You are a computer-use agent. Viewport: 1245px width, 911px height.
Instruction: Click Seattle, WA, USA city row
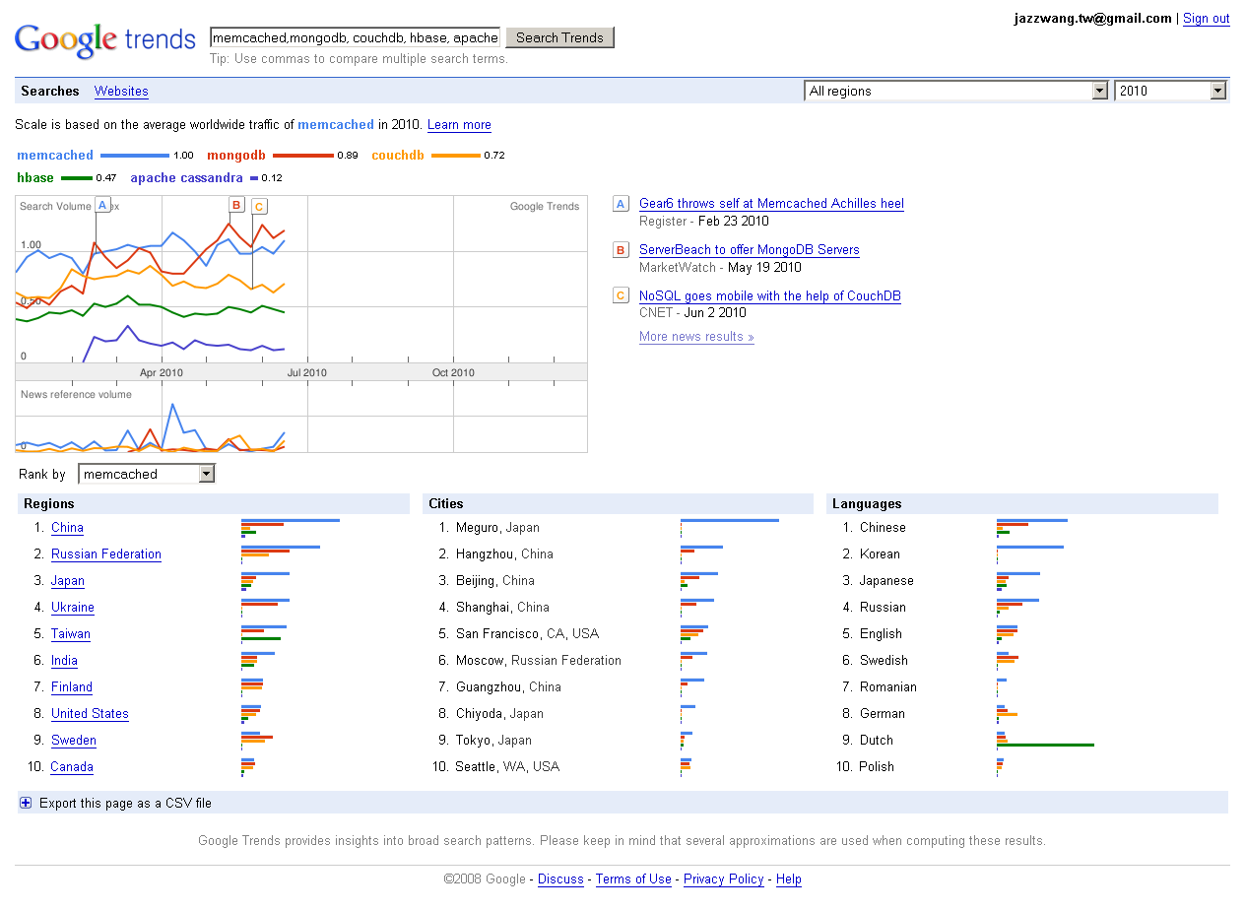pyautogui.click(x=507, y=767)
